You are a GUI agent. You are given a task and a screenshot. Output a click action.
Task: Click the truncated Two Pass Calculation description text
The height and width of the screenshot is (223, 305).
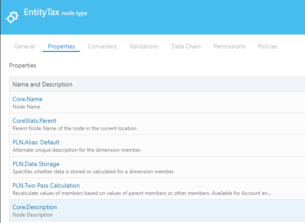click(x=142, y=193)
